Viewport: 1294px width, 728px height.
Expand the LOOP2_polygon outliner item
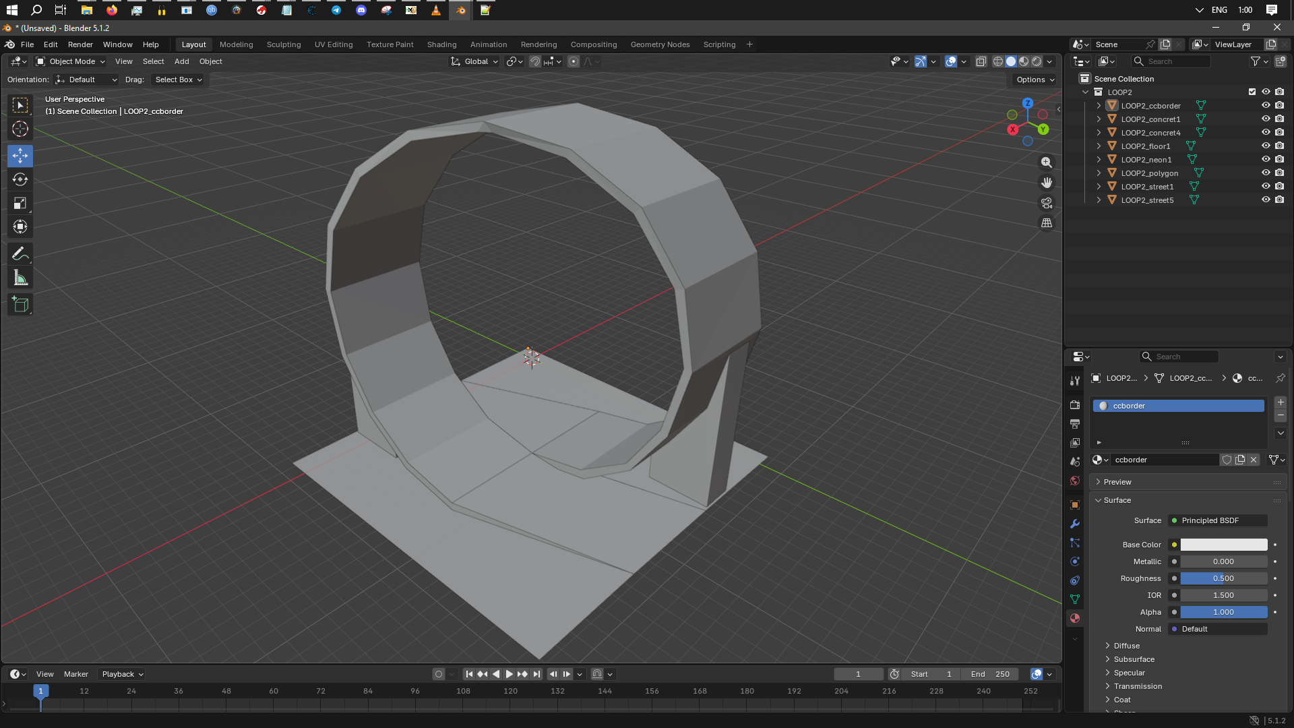1099,173
